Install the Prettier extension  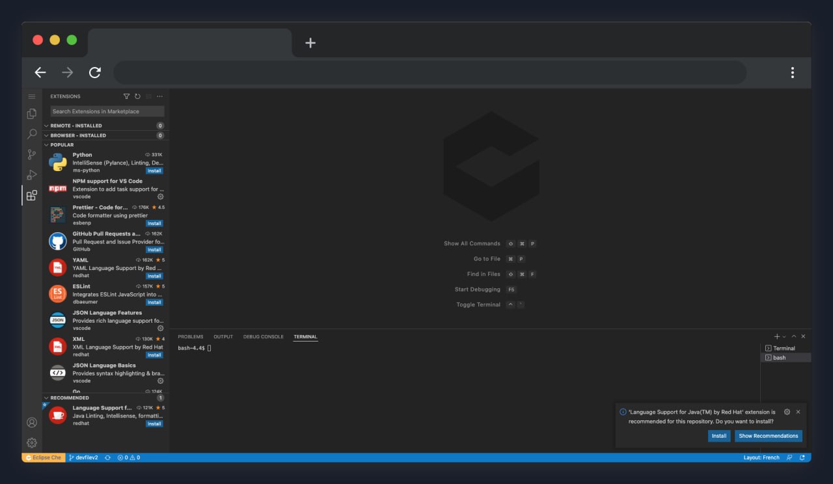click(x=154, y=223)
